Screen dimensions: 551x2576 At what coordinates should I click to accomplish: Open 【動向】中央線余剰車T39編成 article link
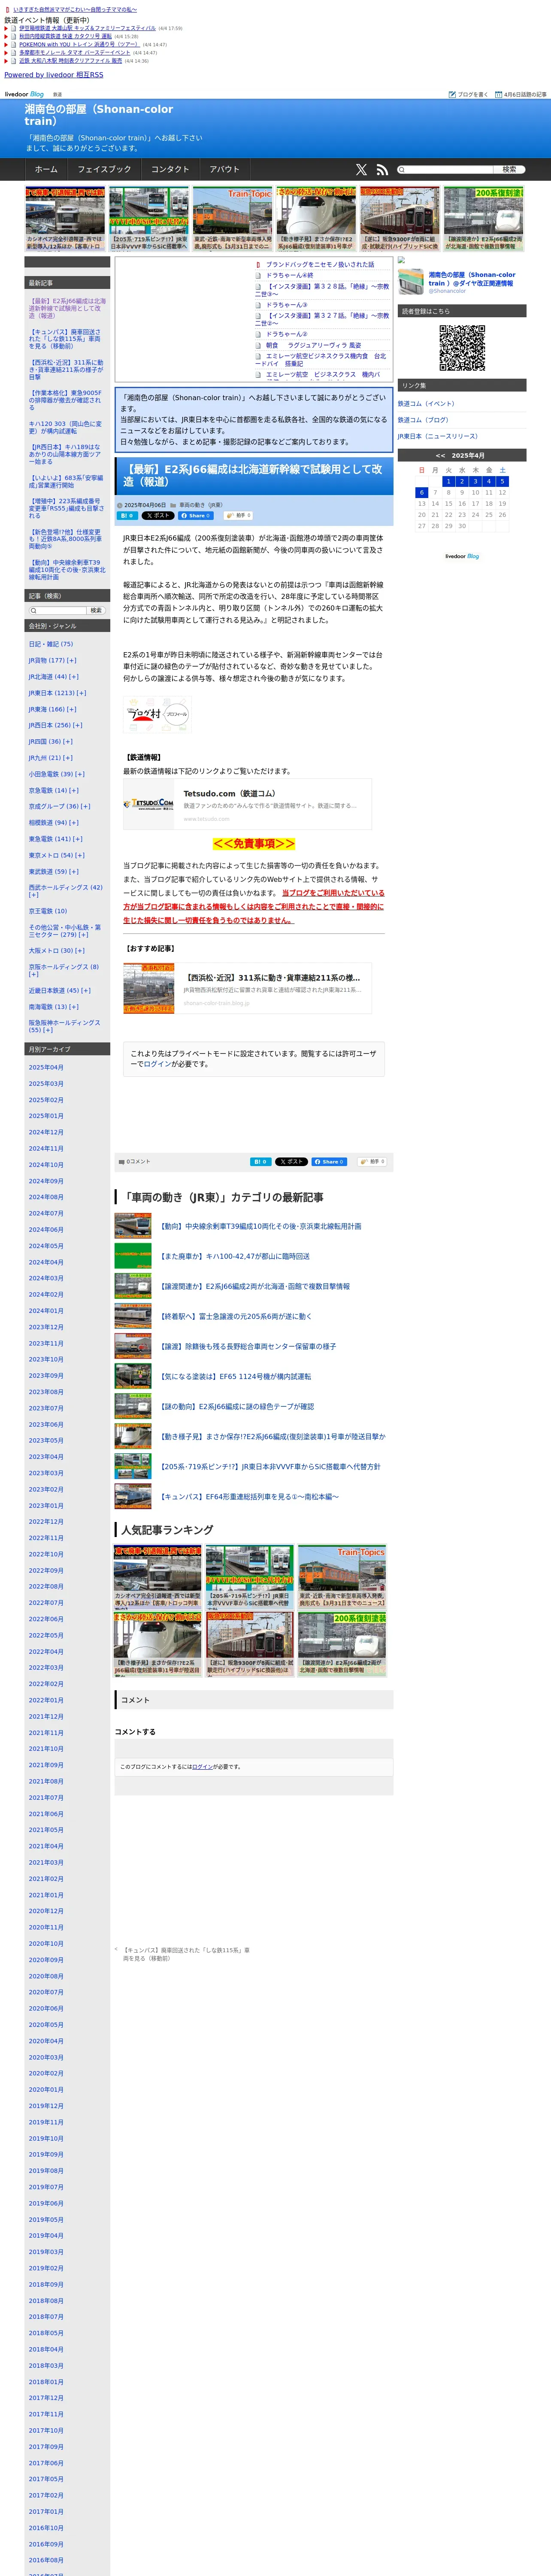pyautogui.click(x=261, y=1226)
